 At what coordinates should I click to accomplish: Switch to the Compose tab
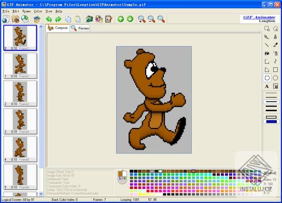tap(58, 28)
